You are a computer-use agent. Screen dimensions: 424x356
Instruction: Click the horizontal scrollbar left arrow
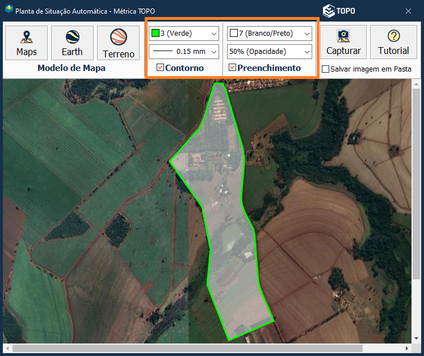coord(7,348)
